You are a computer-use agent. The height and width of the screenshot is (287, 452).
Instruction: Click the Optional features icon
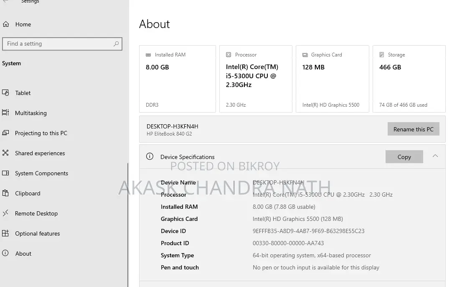(5, 233)
